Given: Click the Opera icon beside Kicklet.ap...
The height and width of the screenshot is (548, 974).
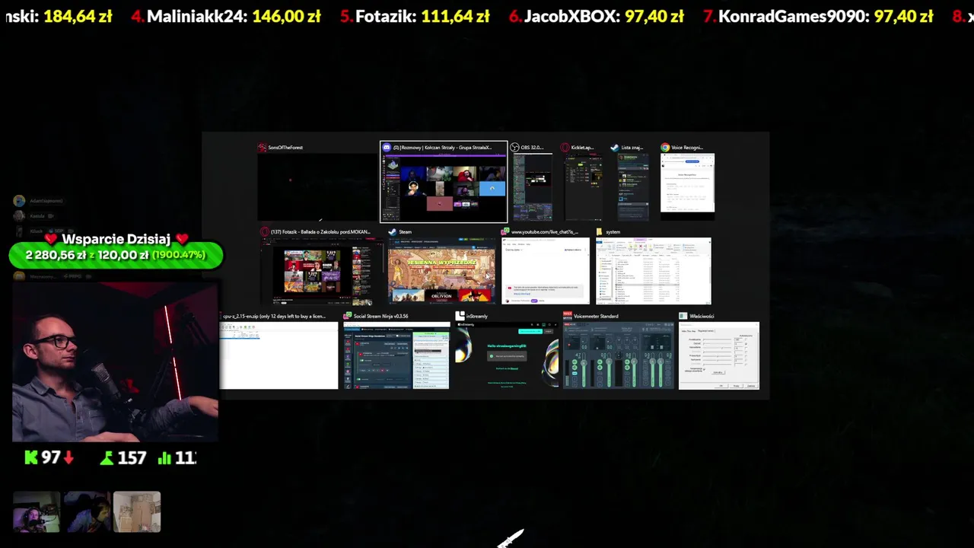Looking at the screenshot, I should coord(565,148).
